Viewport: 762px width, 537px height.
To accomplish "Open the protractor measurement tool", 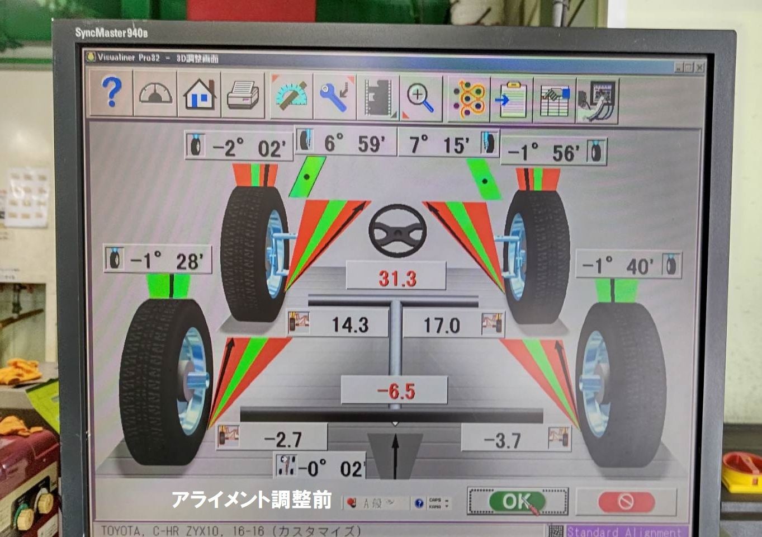I will pyautogui.click(x=292, y=96).
